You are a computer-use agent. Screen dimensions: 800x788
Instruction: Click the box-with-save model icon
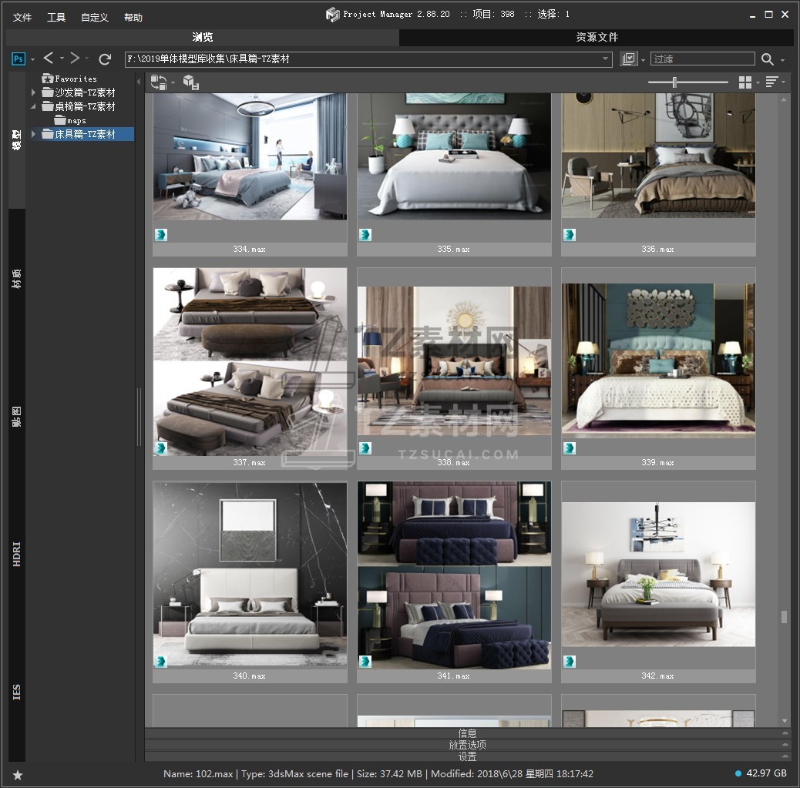tap(190, 82)
